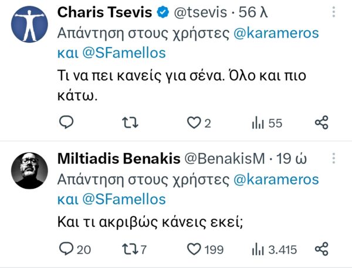
Task: Like Miltiadis Benakis's tweet with 199 likes
Action: (x=194, y=249)
